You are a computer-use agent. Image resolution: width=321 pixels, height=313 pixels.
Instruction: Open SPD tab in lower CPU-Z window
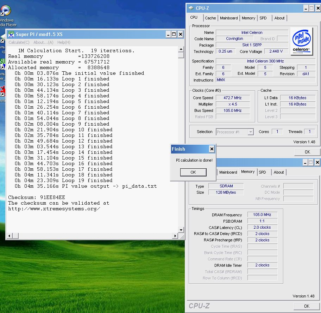[262, 172]
